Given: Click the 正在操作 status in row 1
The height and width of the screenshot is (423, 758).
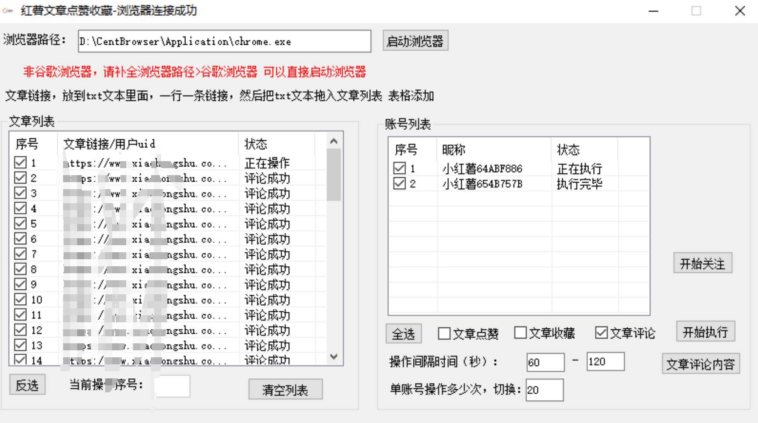Looking at the screenshot, I should pos(267,163).
